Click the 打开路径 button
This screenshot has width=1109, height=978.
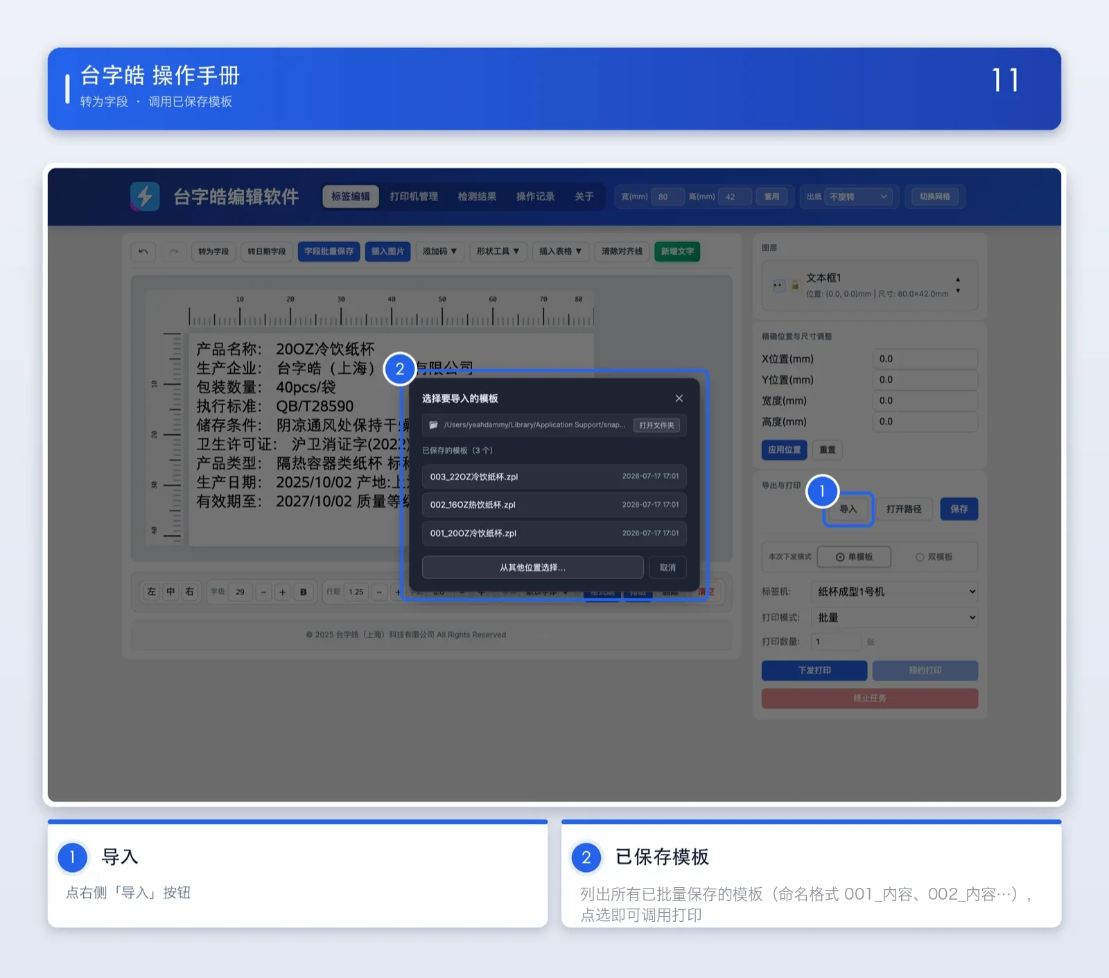pyautogui.click(x=904, y=509)
